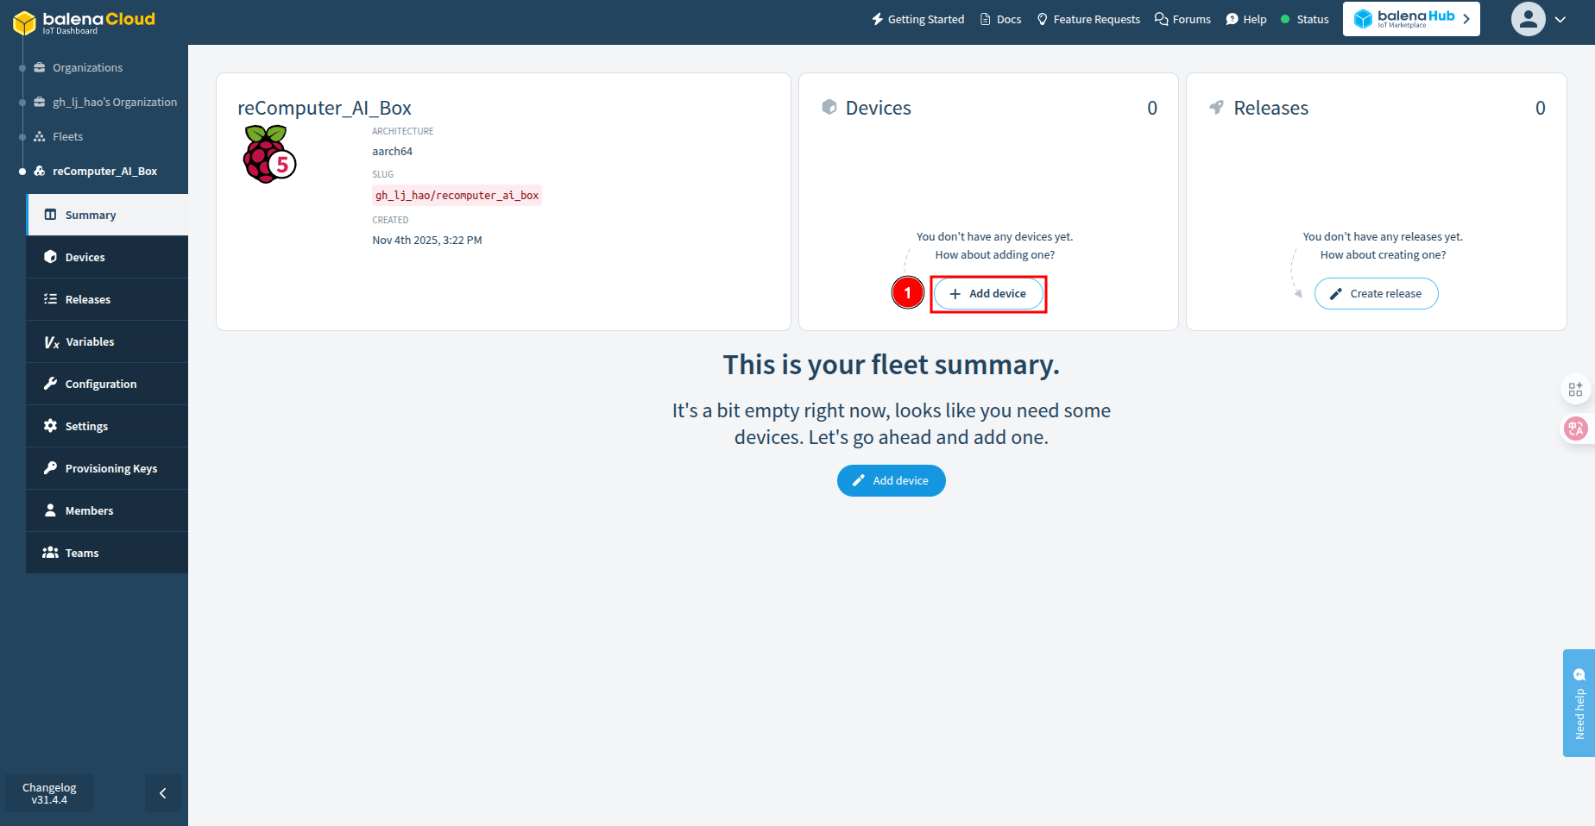Click the blue Add device button

pos(891,480)
